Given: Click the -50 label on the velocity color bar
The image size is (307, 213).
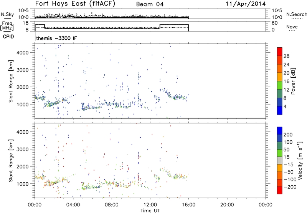Looking at the screenshot, I should pyautogui.click(x=288, y=172).
